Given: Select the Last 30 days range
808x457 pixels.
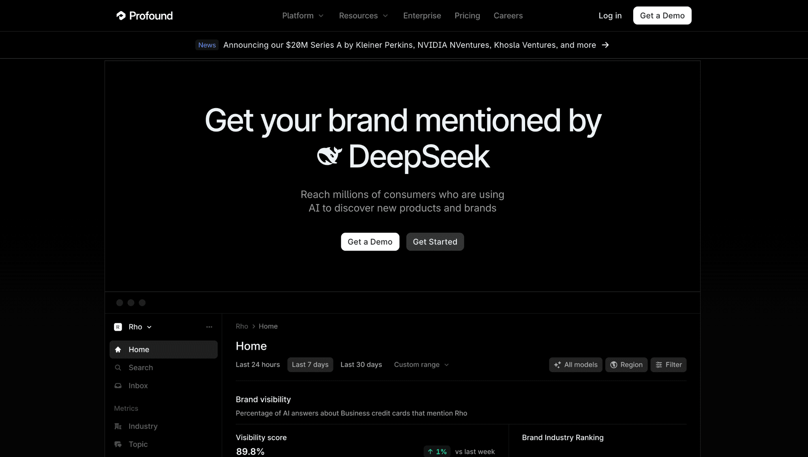Looking at the screenshot, I should point(361,365).
